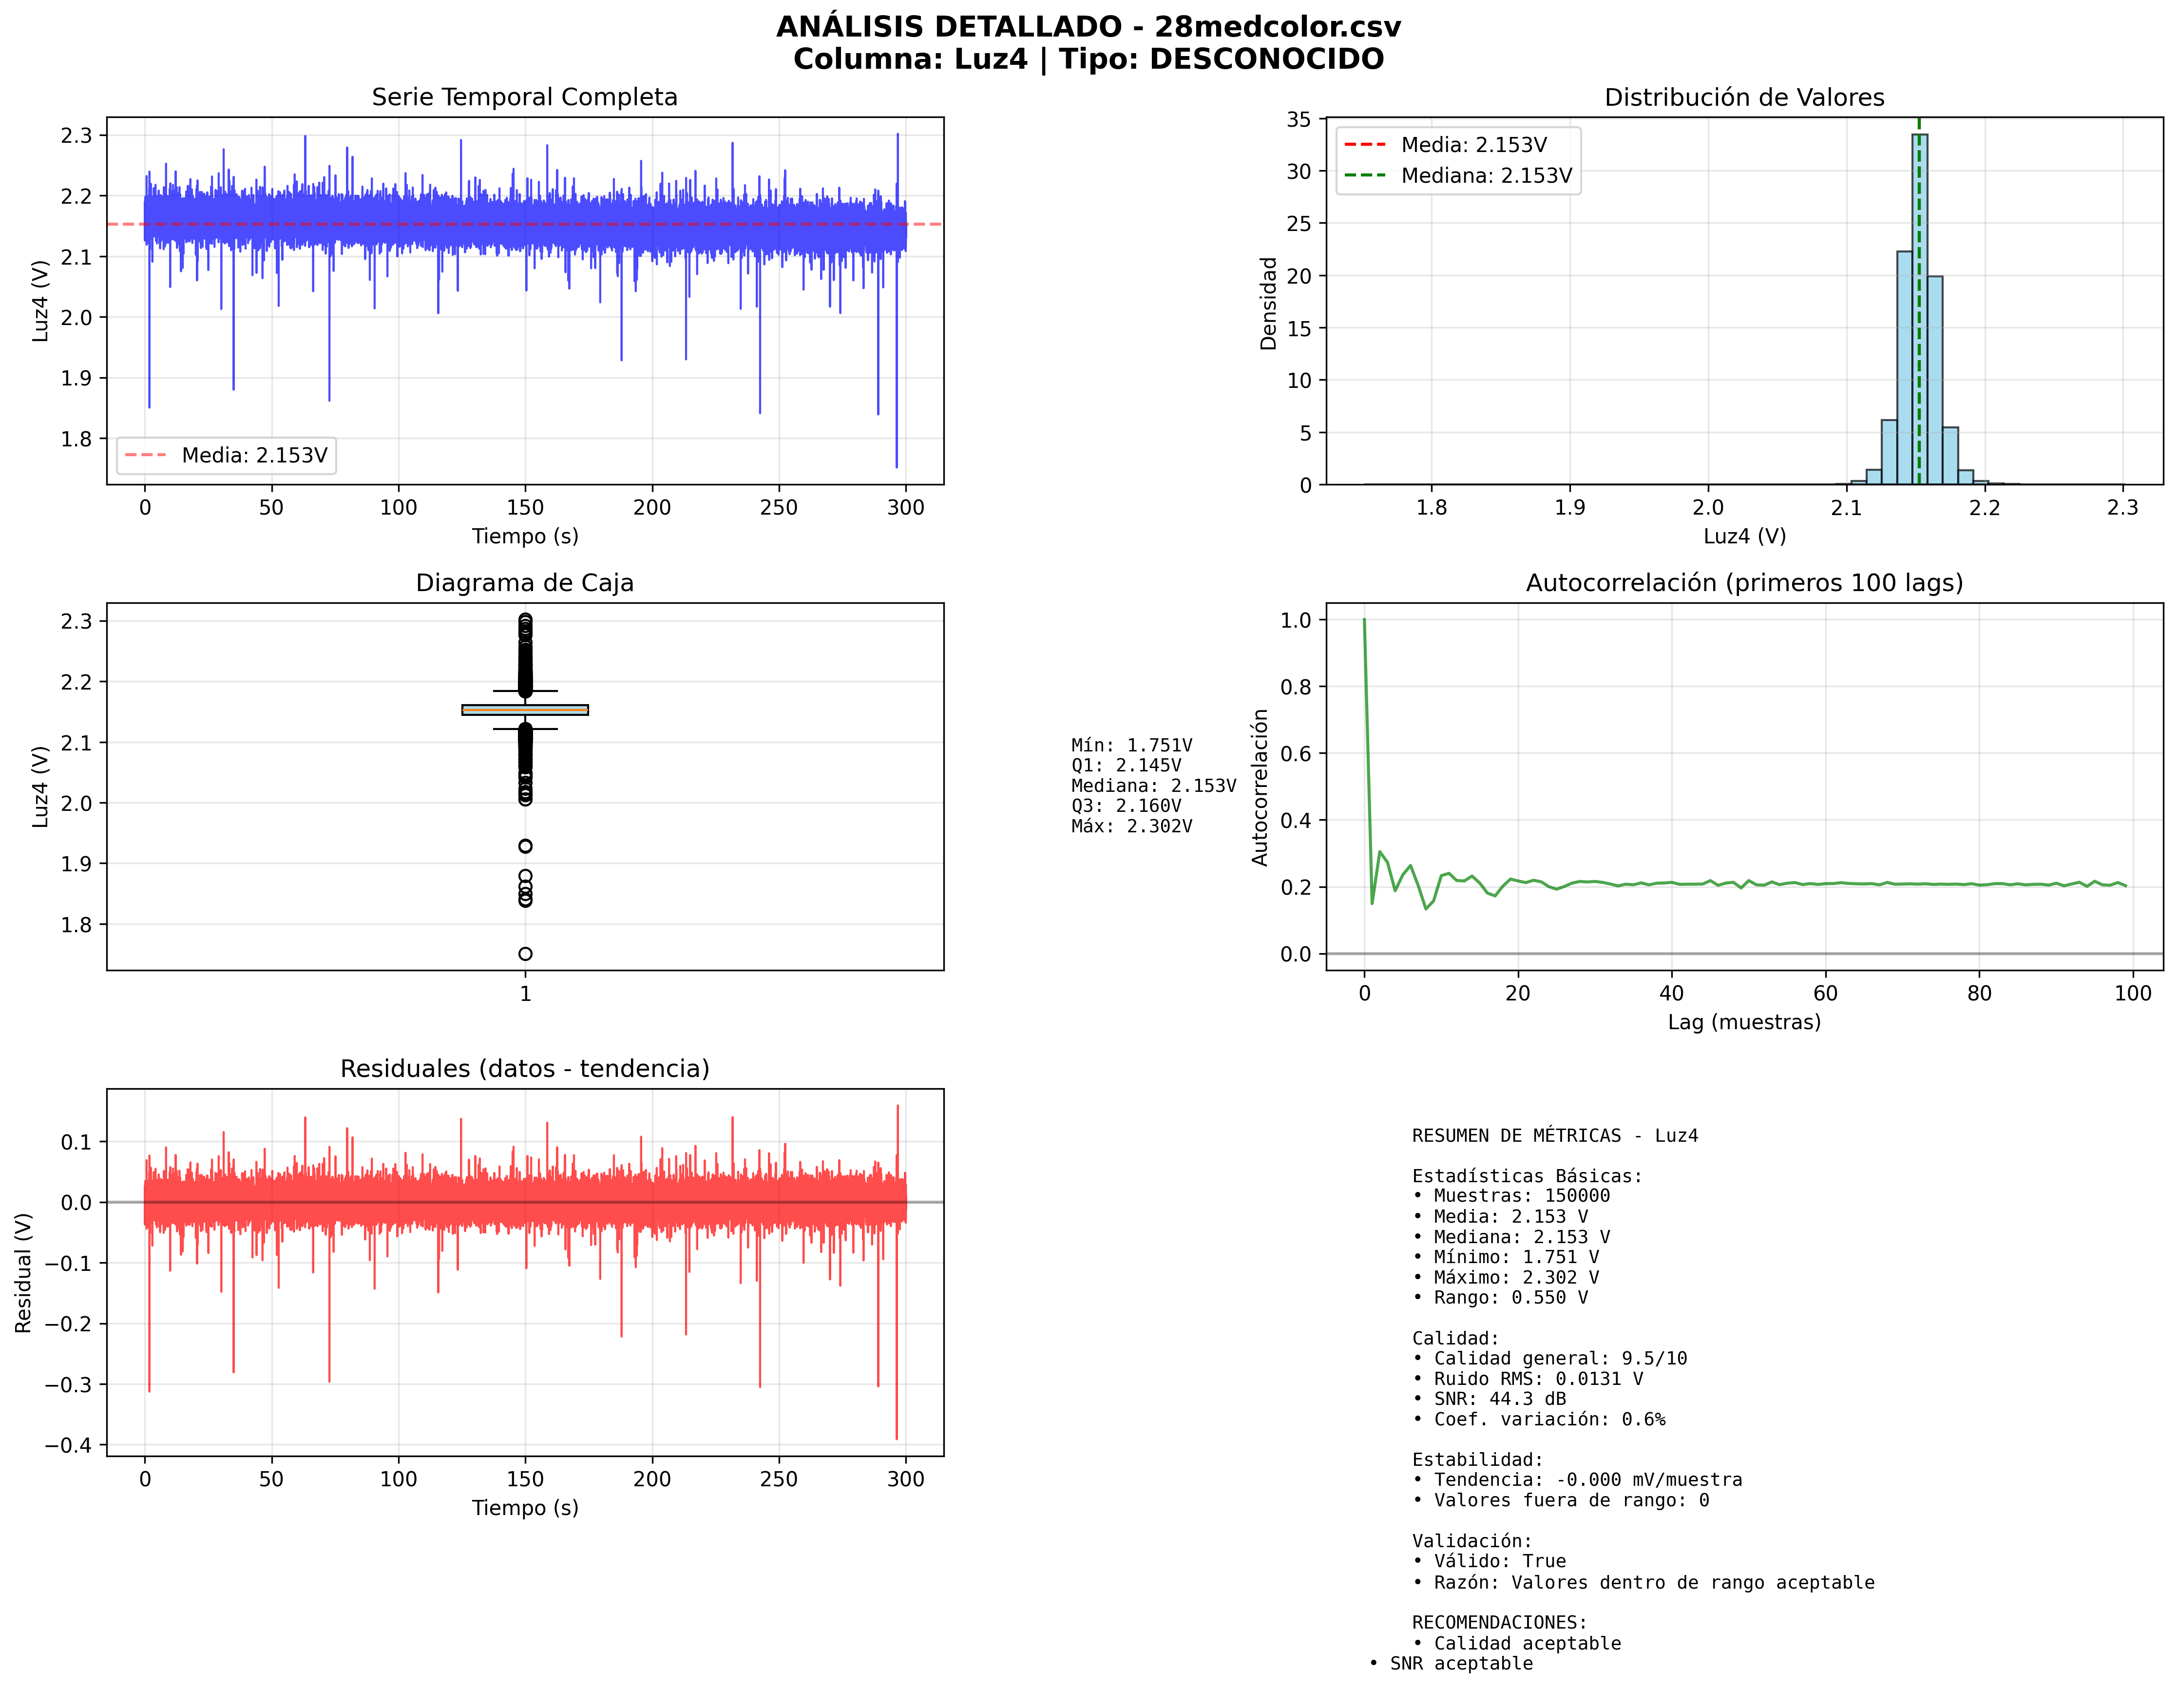Click the Media 2.153V legend in time series
The image size is (2178, 1708).
point(227,455)
